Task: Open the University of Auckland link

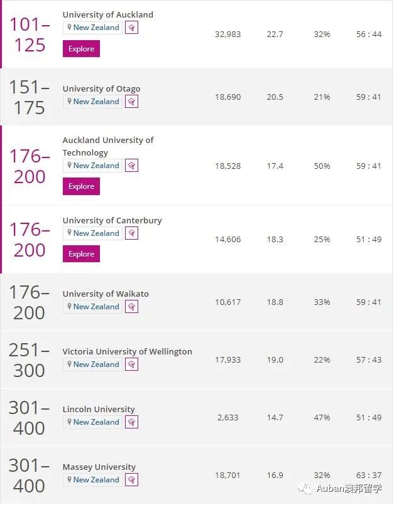Action: [107, 14]
